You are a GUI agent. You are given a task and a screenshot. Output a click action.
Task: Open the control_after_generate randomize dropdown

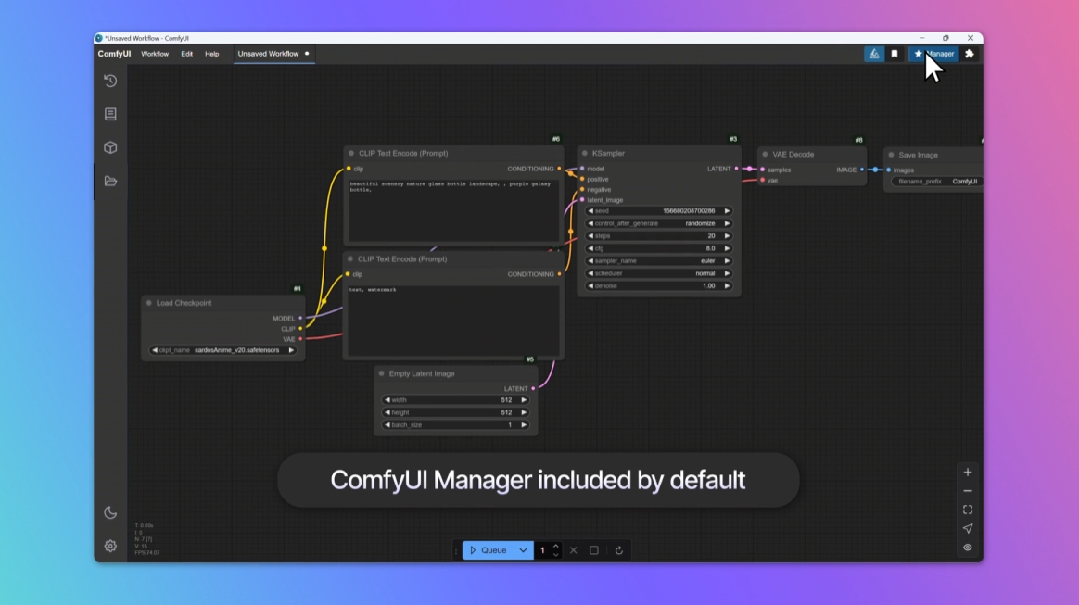[658, 223]
